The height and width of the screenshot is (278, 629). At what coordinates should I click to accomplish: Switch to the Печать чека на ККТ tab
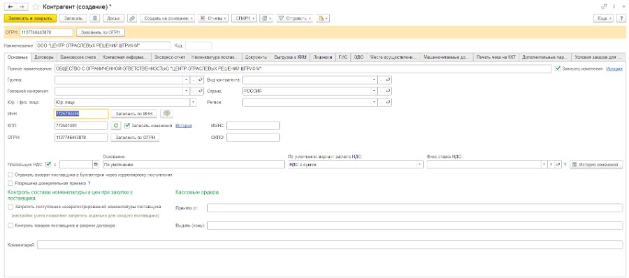click(x=496, y=57)
